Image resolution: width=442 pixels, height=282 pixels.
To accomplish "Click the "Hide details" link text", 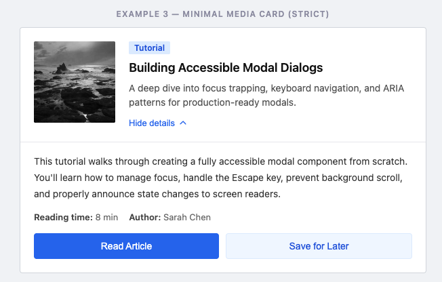I will [x=152, y=123].
